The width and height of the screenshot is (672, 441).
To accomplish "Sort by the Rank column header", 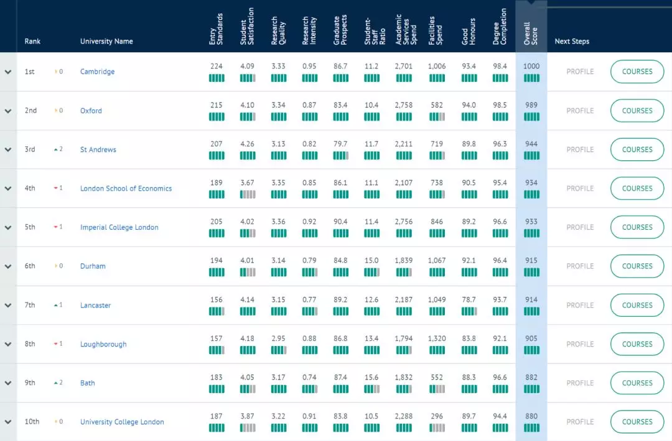I will coord(32,41).
